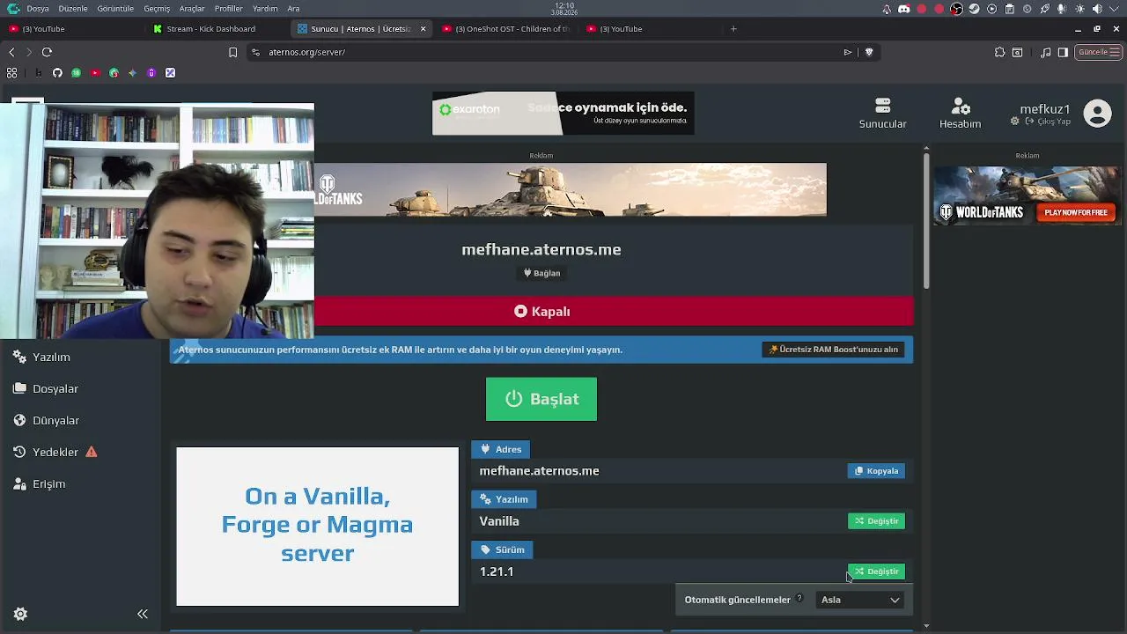Open Dünyalar in the sidebar
Image resolution: width=1127 pixels, height=634 pixels.
(x=47, y=420)
